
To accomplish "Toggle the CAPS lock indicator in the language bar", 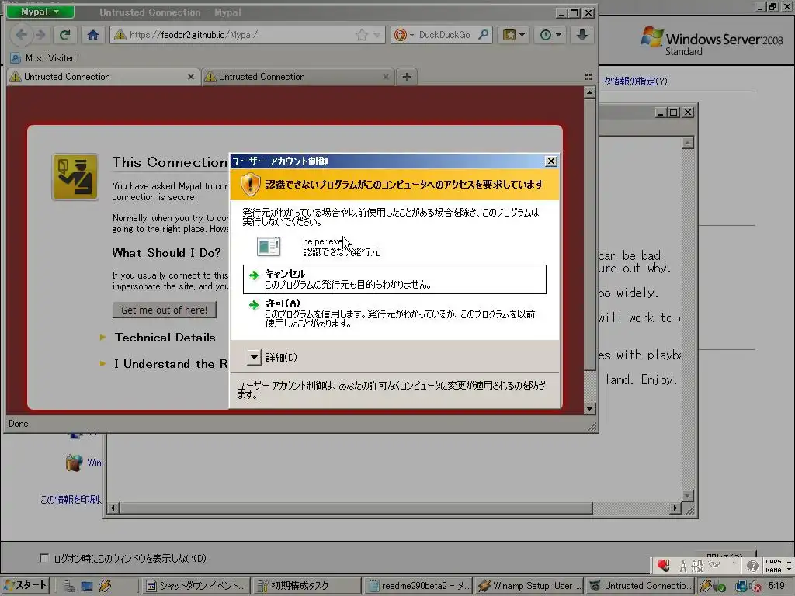I will [x=773, y=562].
